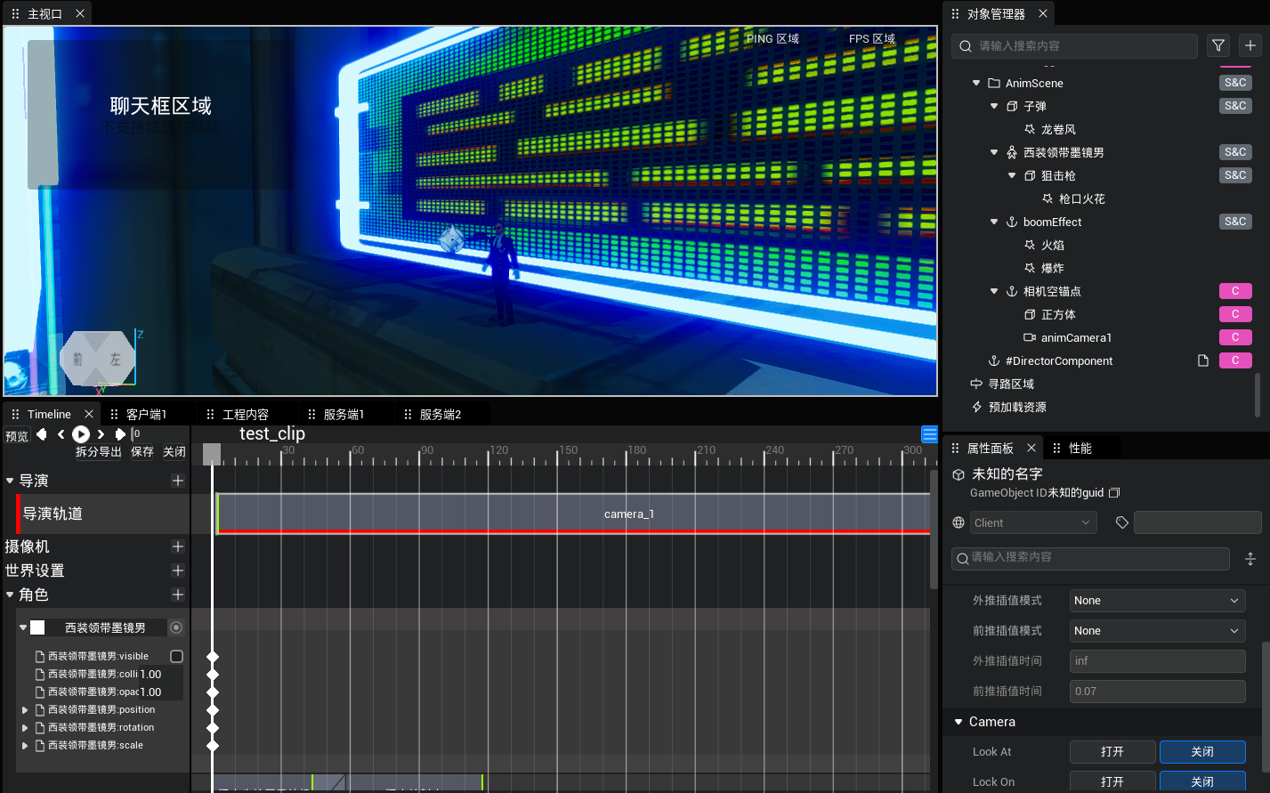This screenshot has width=1270, height=793.
Task: Collapse the Camera section
Action: [x=959, y=722]
